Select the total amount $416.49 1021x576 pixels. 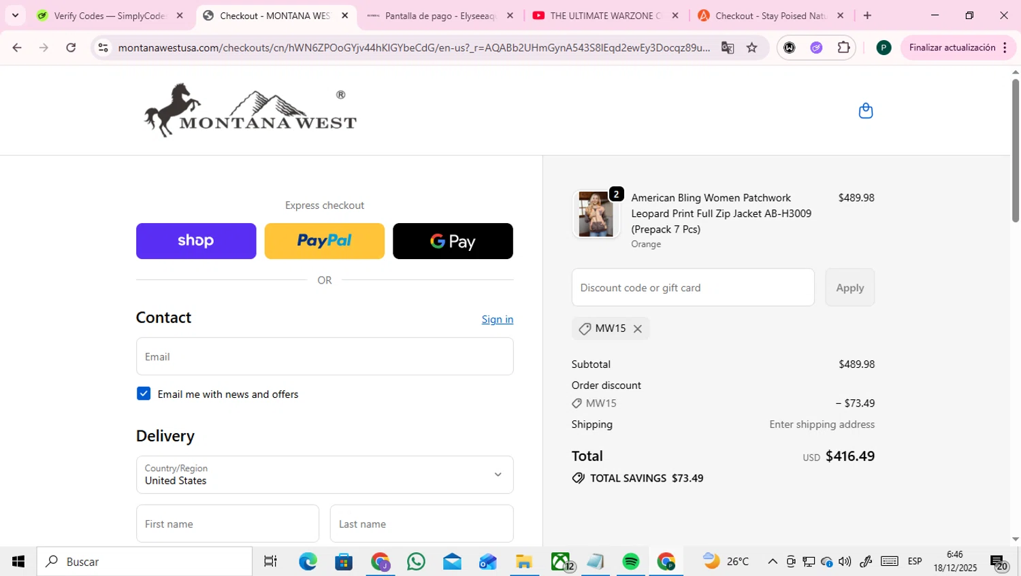click(x=850, y=456)
